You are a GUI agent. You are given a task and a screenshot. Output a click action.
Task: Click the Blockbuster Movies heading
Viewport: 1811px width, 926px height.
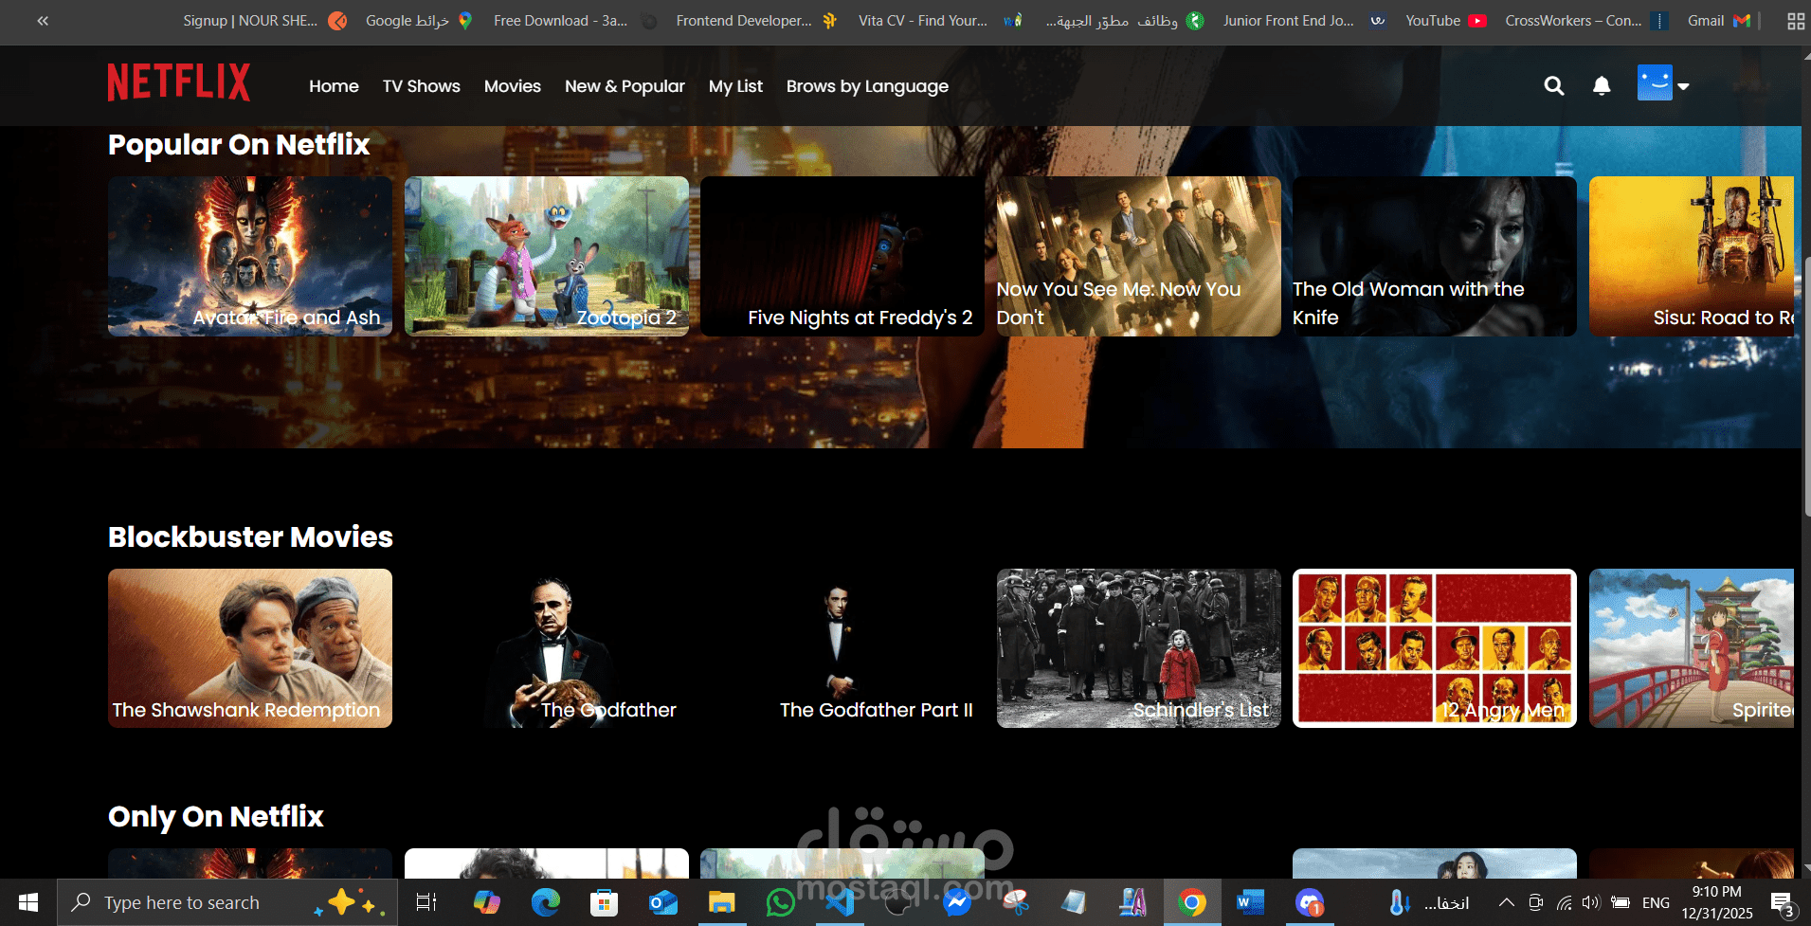(250, 536)
